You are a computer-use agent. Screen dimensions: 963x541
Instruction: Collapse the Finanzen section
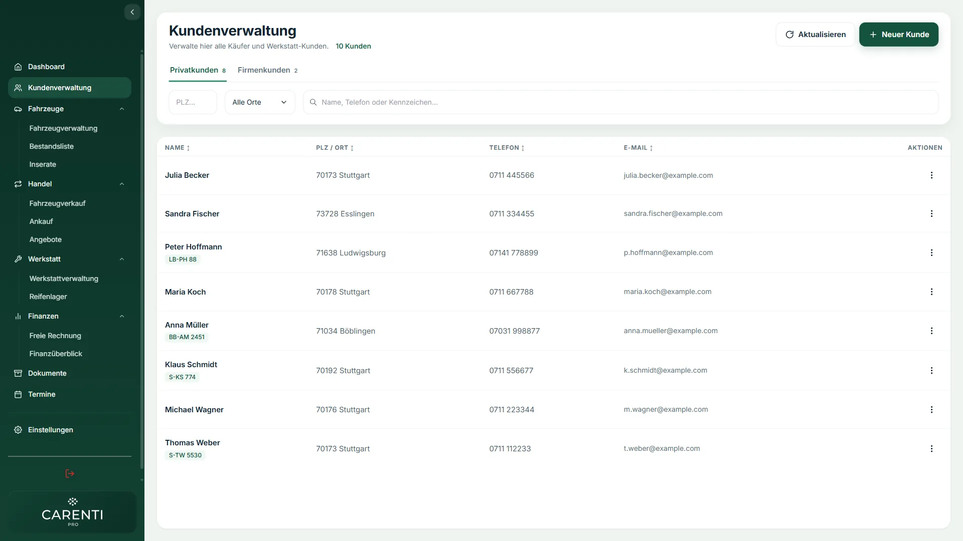point(122,316)
